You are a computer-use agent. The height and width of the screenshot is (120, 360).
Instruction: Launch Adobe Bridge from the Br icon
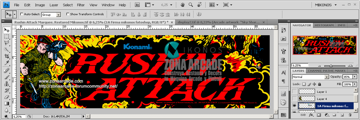click(x=138, y=5)
